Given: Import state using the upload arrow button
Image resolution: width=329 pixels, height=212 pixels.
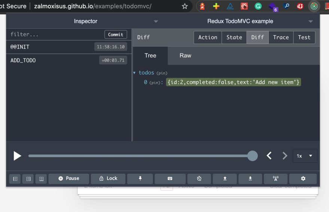Looking at the screenshot, I should 225,178.
